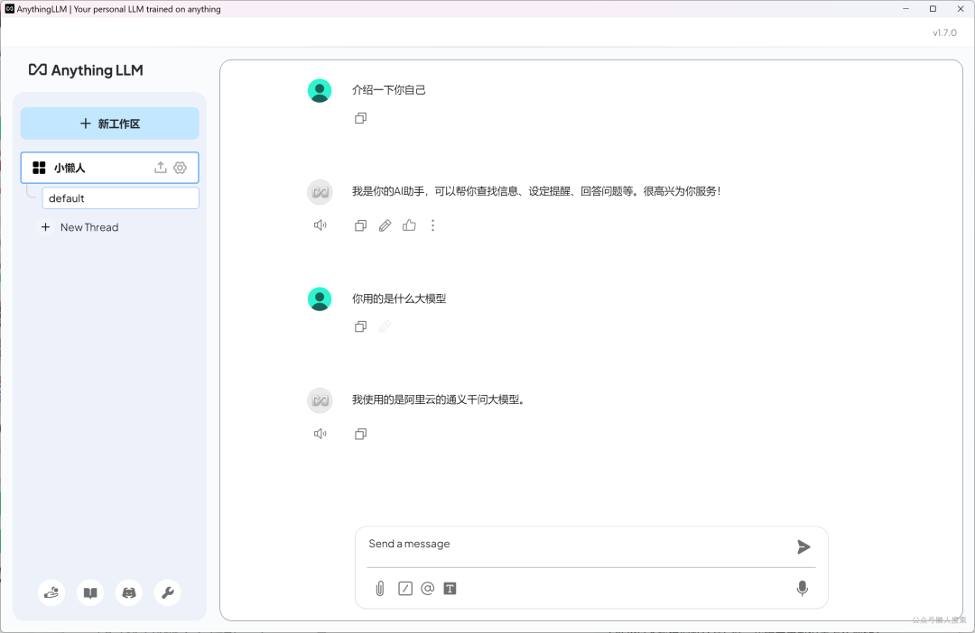Change text size with T icon
This screenshot has height=633, width=975.
pos(450,588)
